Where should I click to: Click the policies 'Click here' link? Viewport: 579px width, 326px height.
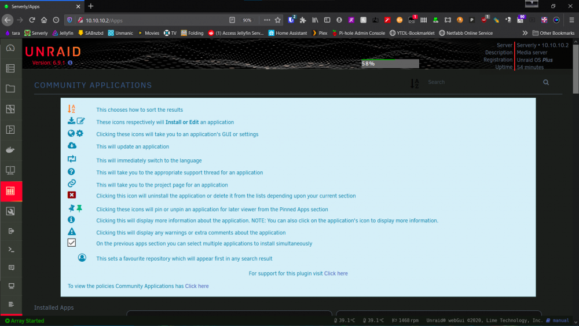point(197,286)
